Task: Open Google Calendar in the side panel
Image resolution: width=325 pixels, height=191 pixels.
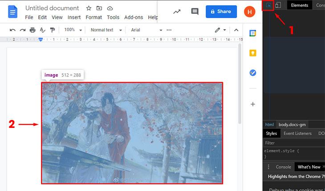Action: [x=253, y=33]
